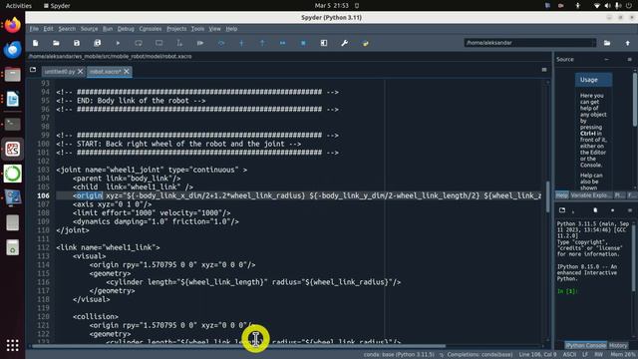Click the Help pane vertical scrollbar handle
Viewport: 638px width, 359px height.
pyautogui.click(x=635, y=100)
